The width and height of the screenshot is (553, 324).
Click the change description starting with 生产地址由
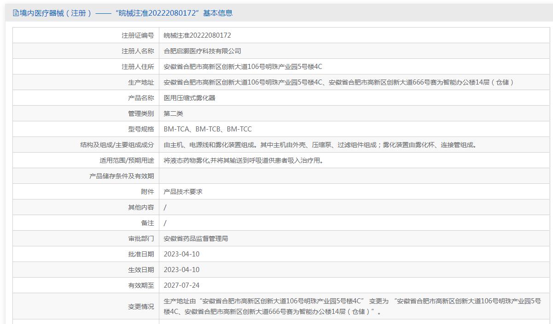(x=353, y=306)
